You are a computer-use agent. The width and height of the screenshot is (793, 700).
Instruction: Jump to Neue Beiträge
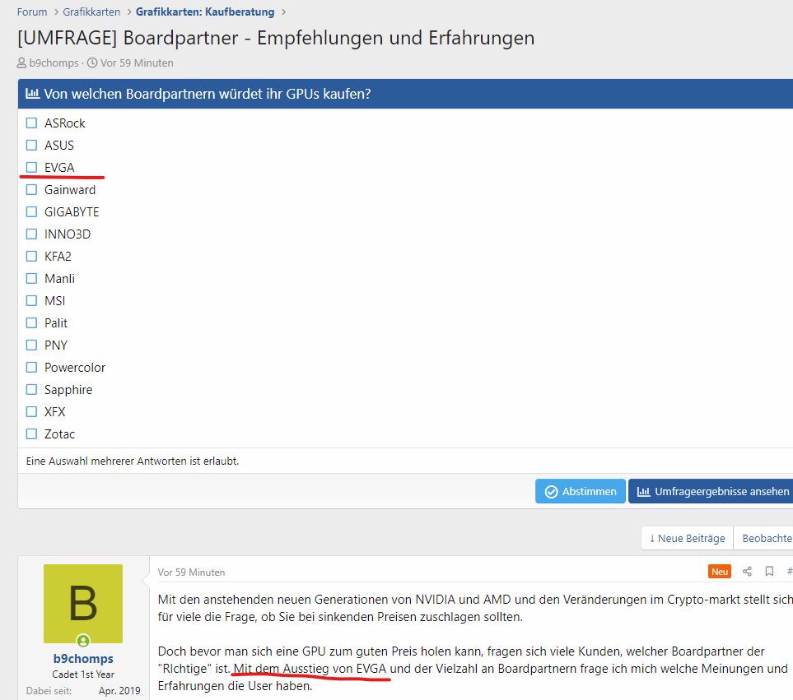point(688,539)
